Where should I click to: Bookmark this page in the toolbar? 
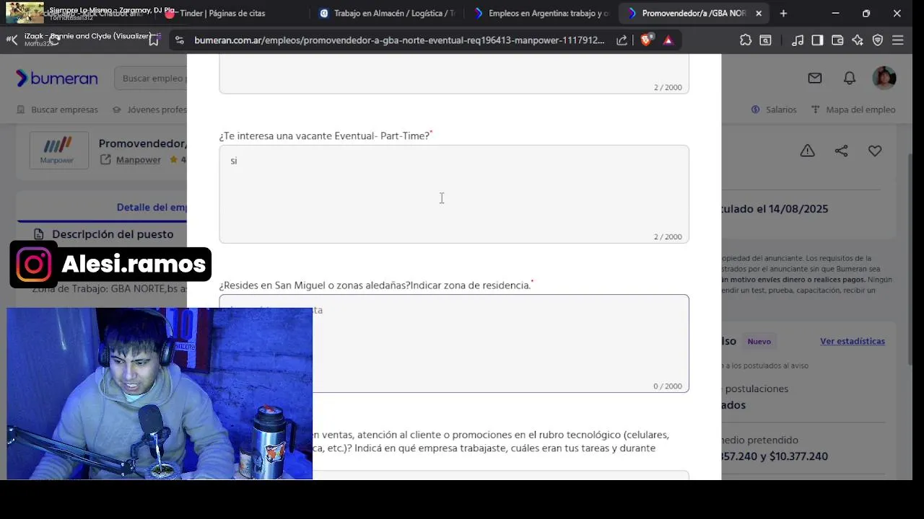[154, 40]
